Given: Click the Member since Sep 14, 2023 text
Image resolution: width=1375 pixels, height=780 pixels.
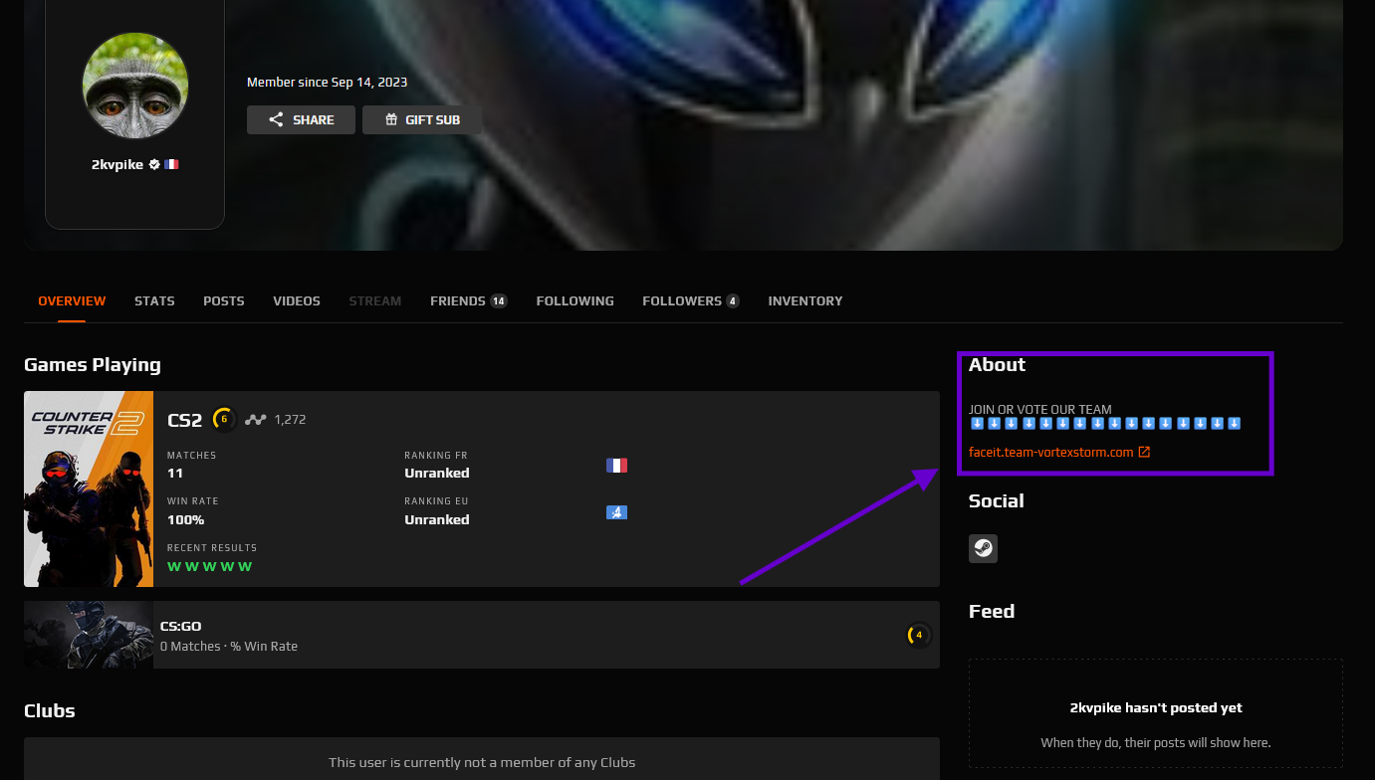Looking at the screenshot, I should click(x=327, y=83).
